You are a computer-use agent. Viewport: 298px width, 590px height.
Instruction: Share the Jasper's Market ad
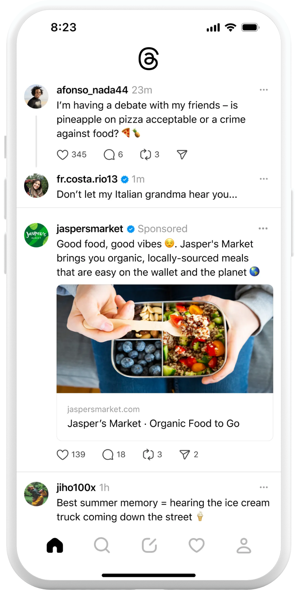pos(185,455)
